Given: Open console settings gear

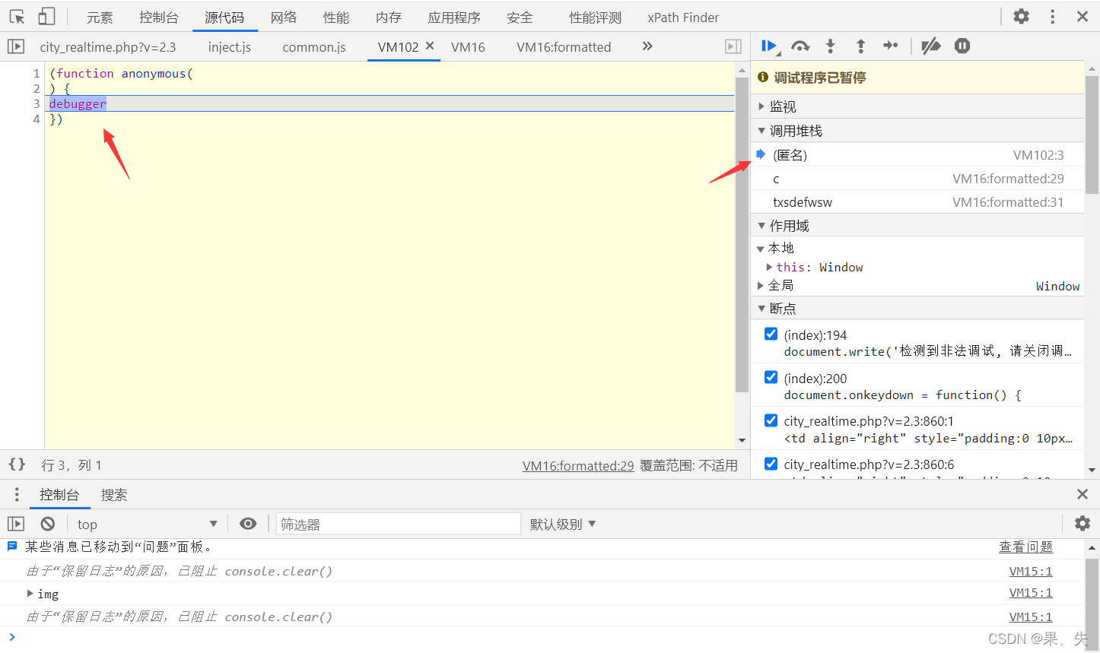Looking at the screenshot, I should point(1083,523).
